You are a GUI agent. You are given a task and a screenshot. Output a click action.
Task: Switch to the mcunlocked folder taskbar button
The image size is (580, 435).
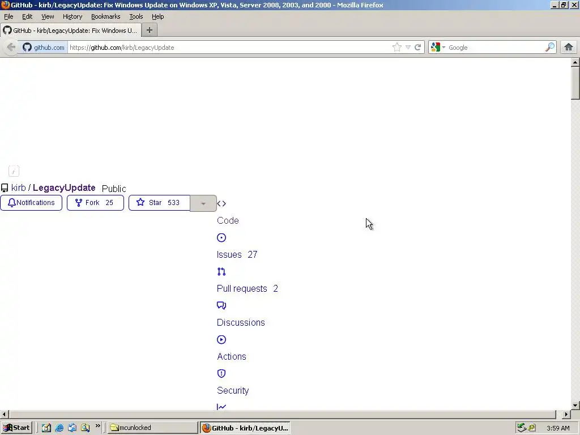(x=153, y=428)
